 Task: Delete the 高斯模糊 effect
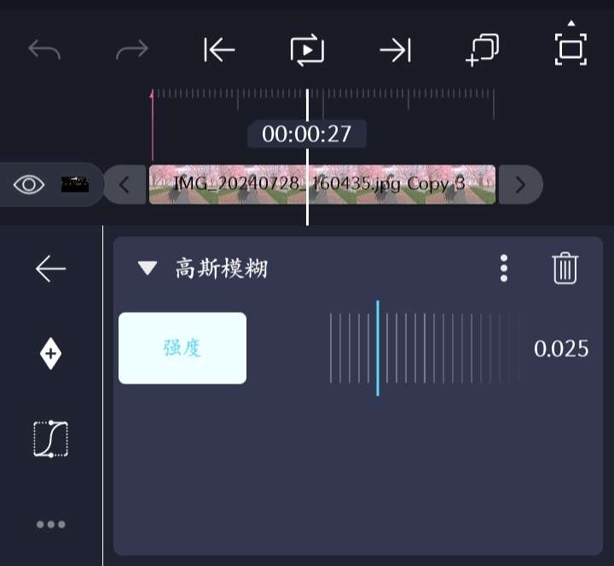pos(565,268)
